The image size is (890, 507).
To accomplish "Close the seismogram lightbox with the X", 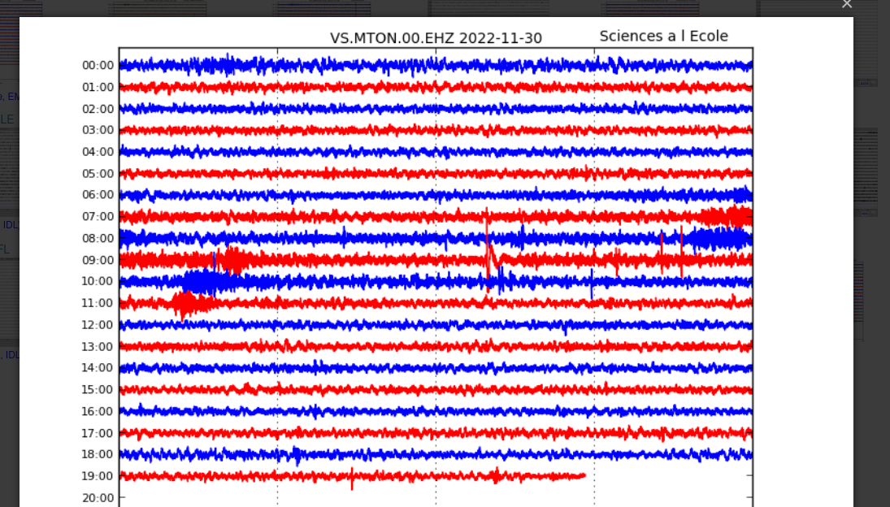I will 847,5.
